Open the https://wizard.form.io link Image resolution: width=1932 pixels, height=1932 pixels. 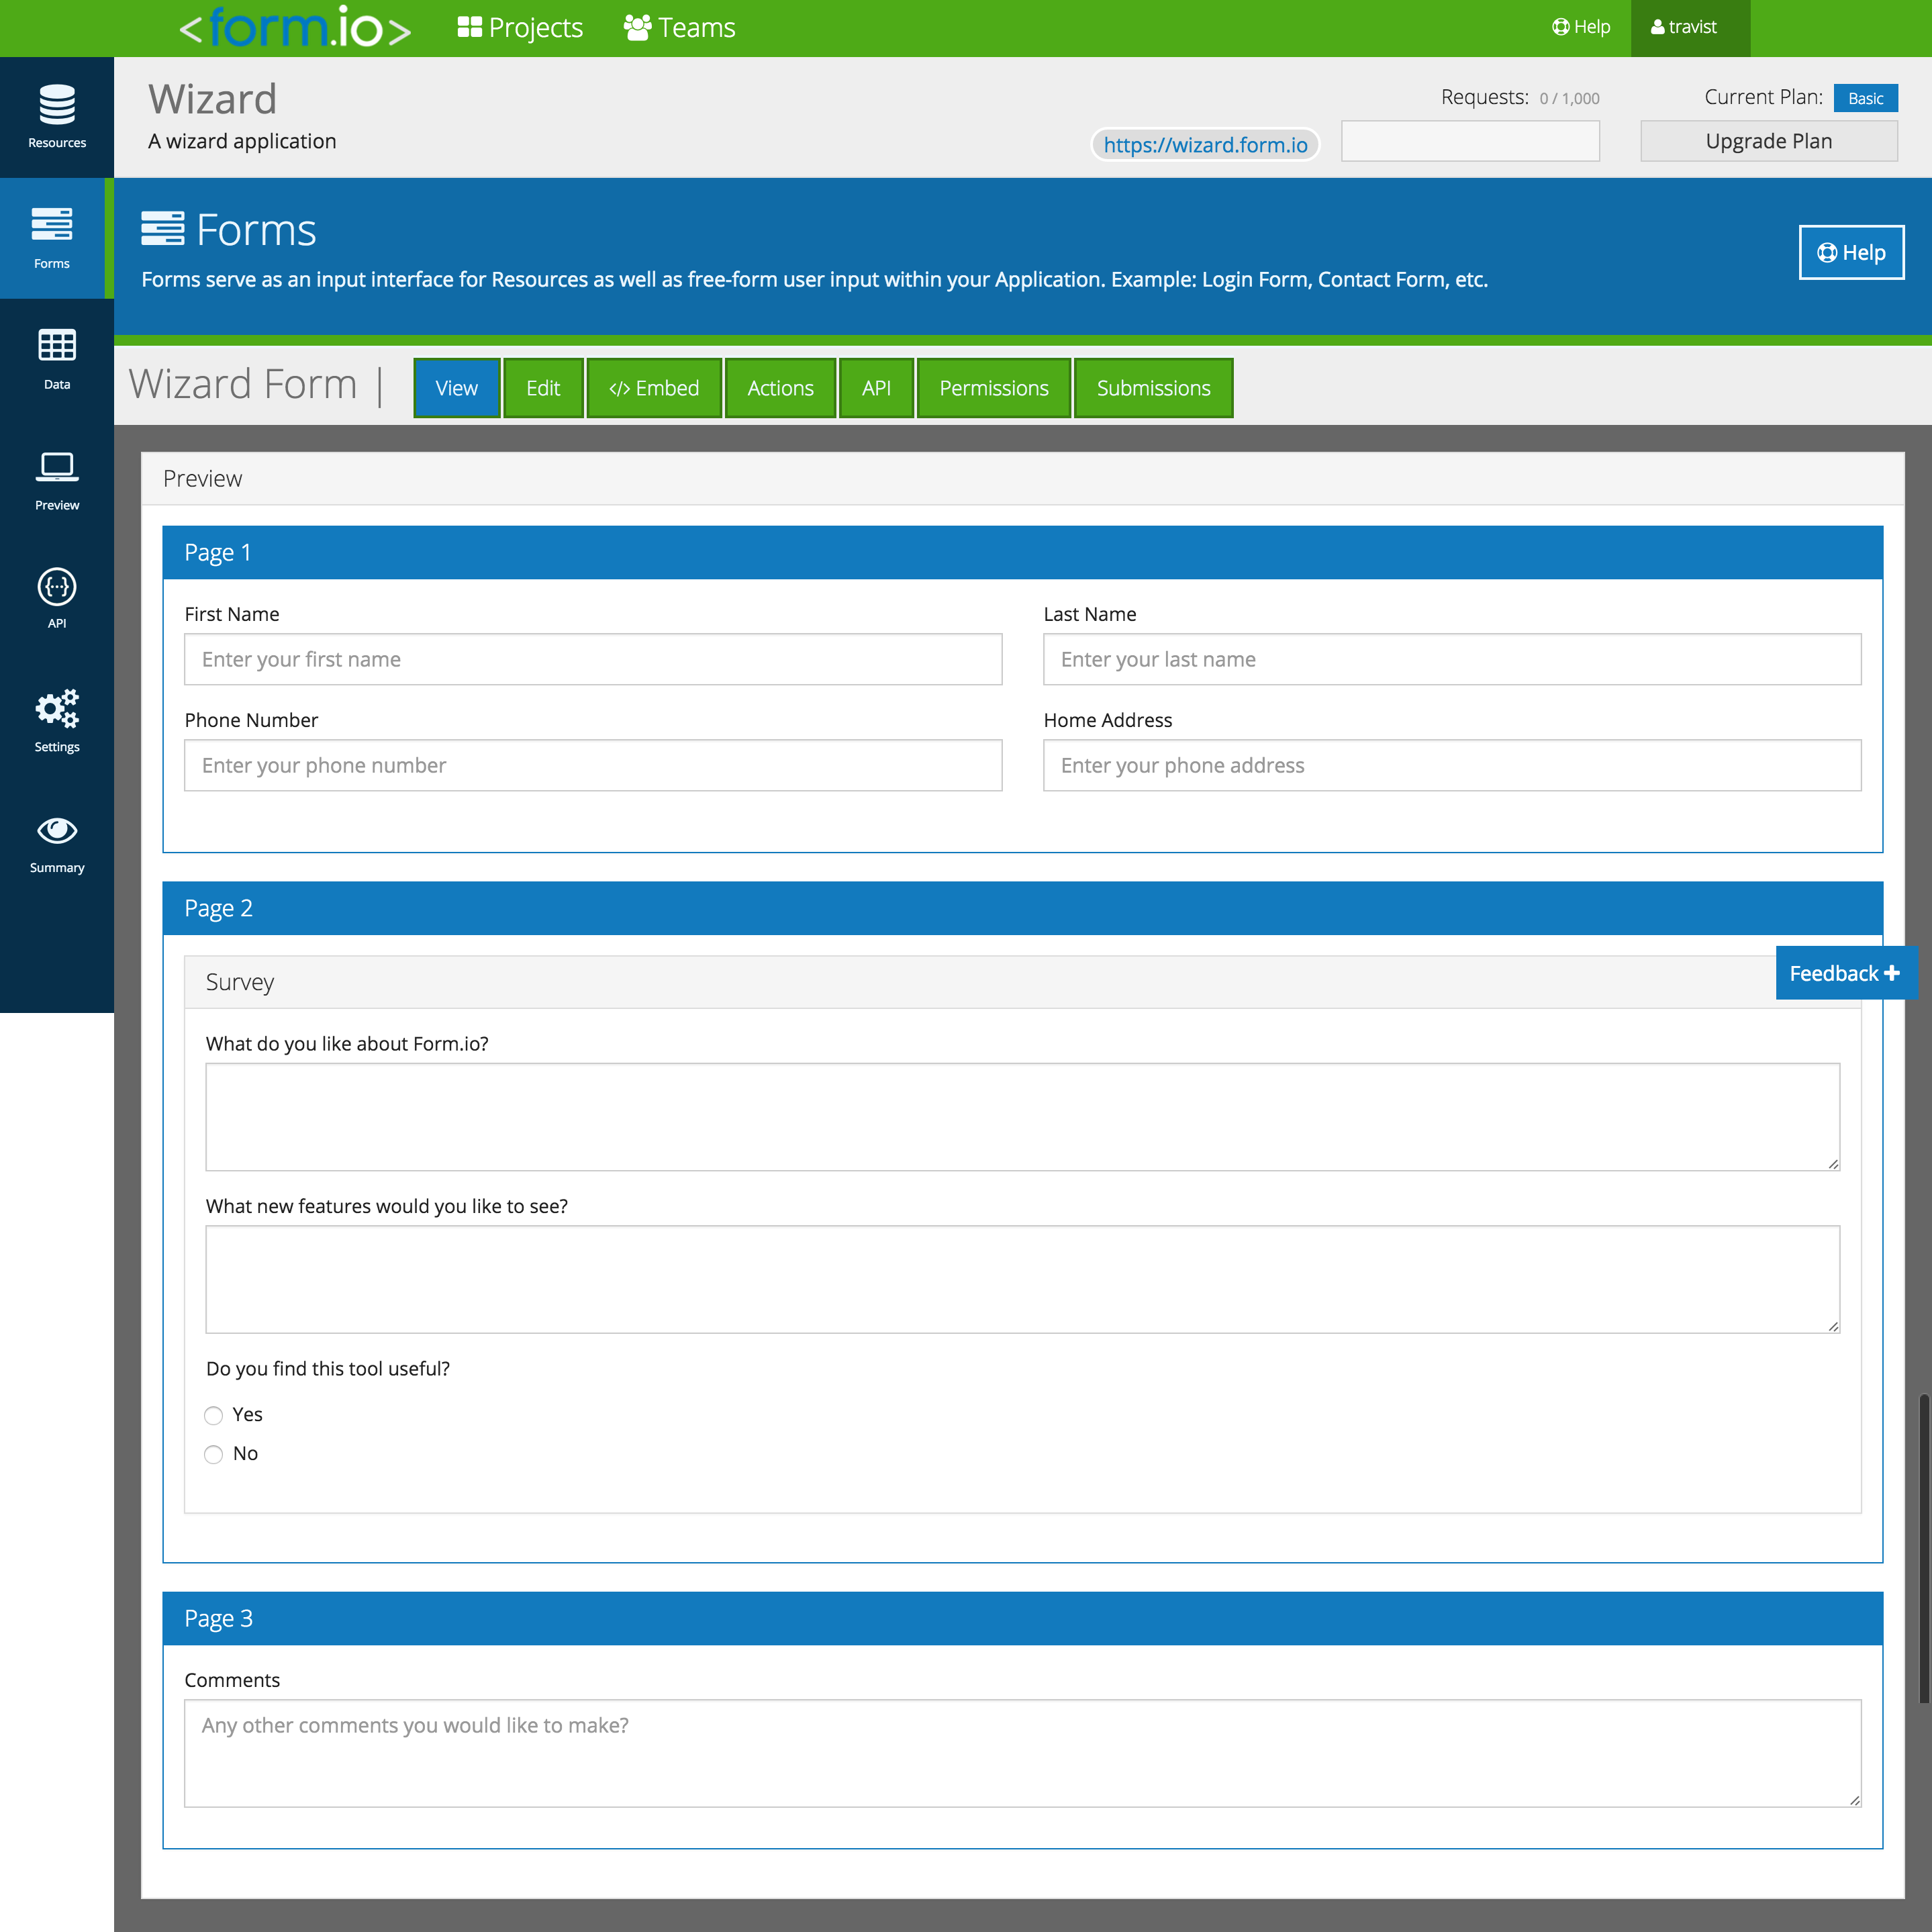click(x=1205, y=145)
